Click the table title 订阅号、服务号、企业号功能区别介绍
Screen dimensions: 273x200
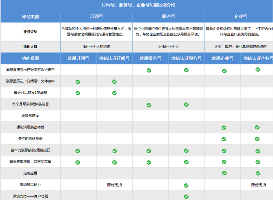point(138,5)
